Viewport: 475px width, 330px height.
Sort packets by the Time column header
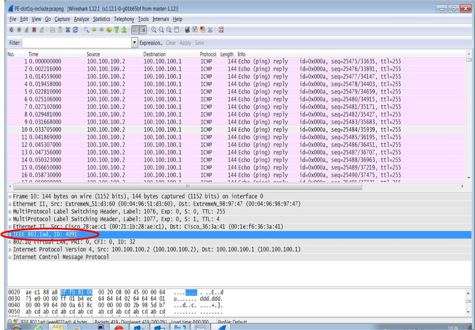tap(33, 54)
